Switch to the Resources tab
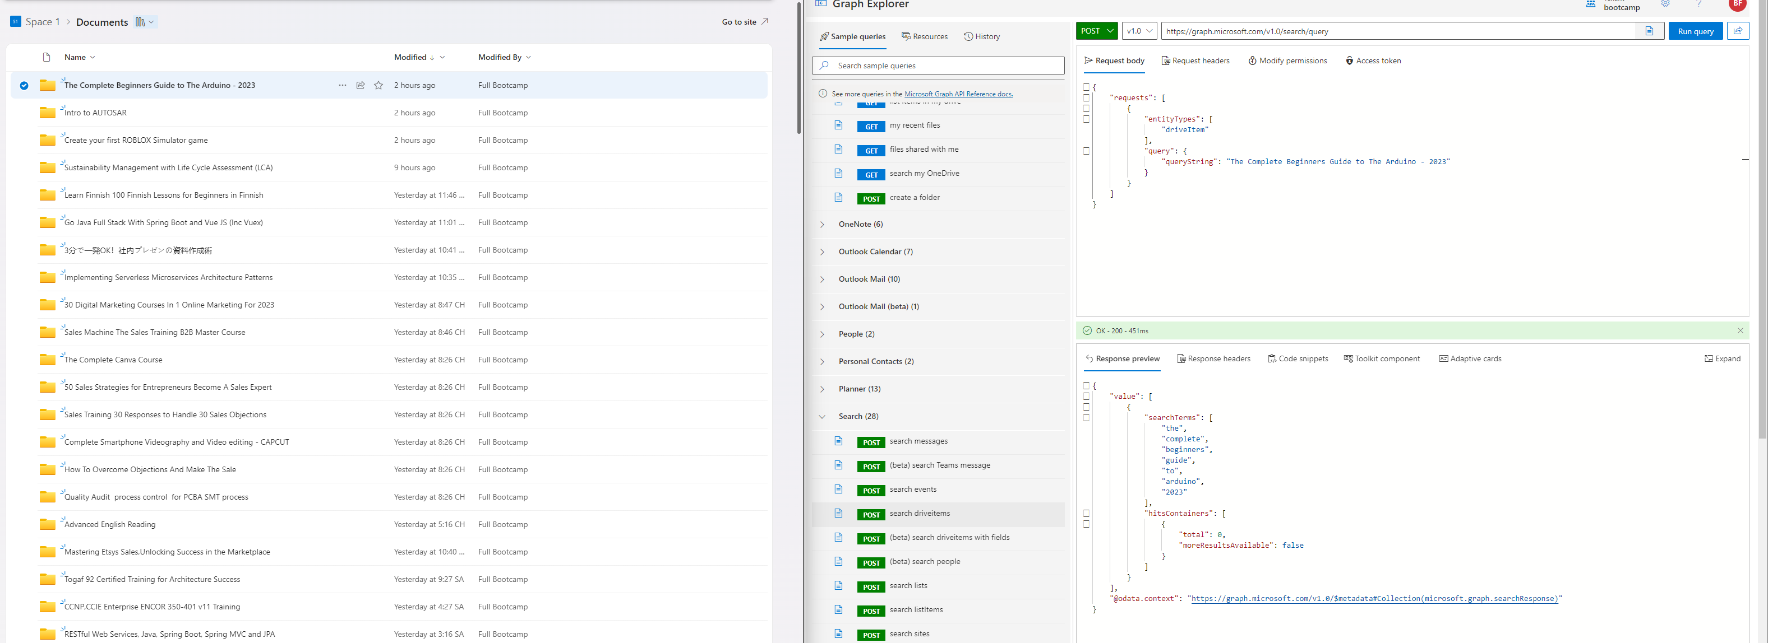The width and height of the screenshot is (1768, 643). pos(925,36)
